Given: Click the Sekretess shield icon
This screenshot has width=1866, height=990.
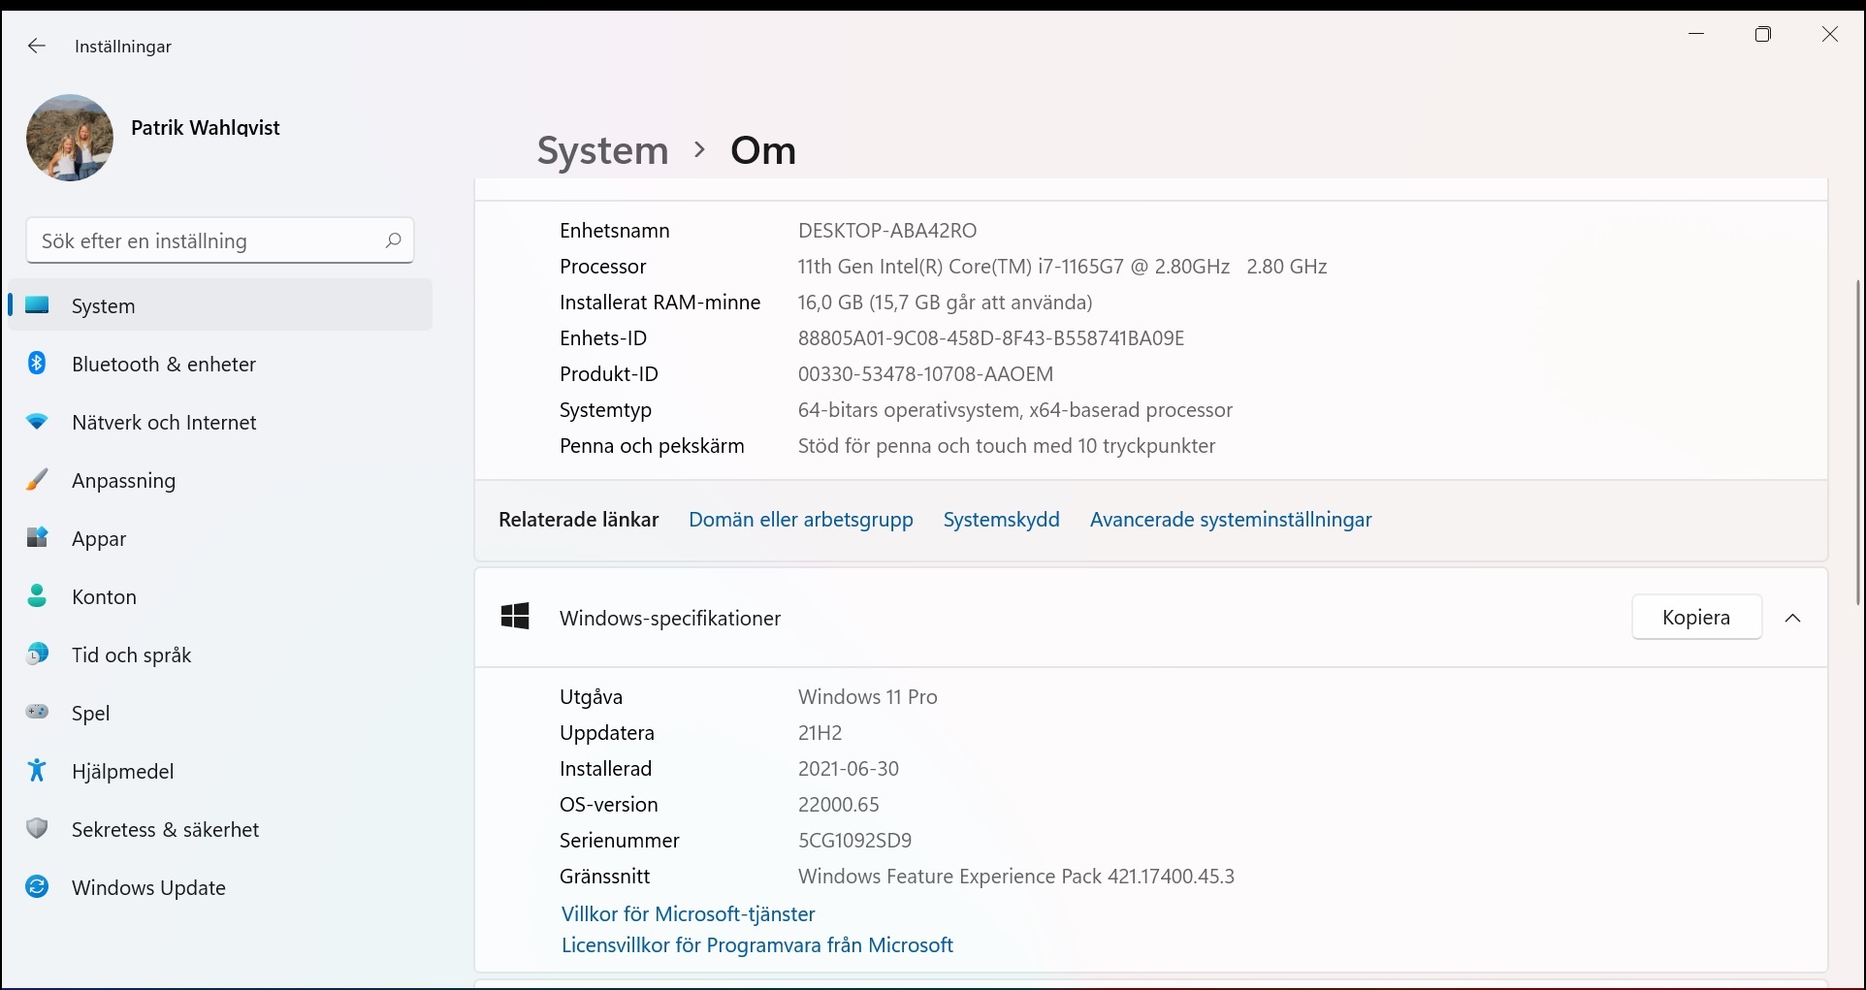Looking at the screenshot, I should tap(37, 829).
